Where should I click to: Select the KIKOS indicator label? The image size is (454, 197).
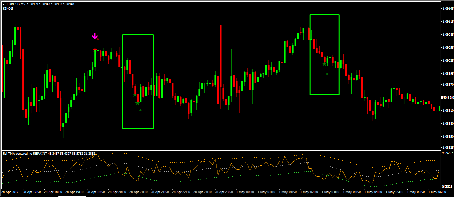click(x=8, y=9)
